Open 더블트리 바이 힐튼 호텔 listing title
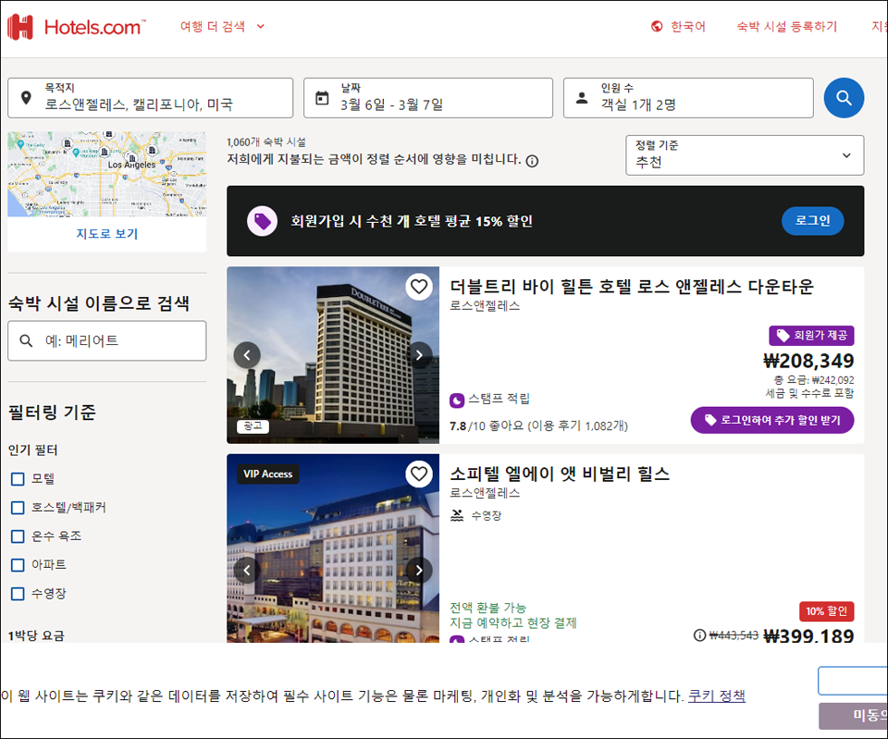888x739 pixels. click(x=632, y=287)
